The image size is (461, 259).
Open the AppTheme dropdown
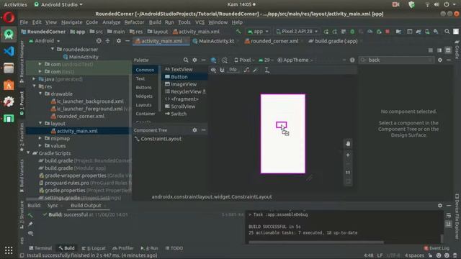tap(295, 60)
